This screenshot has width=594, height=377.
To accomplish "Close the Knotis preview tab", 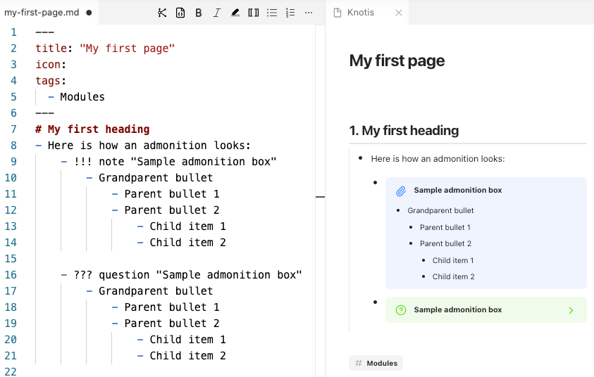I will coord(399,13).
